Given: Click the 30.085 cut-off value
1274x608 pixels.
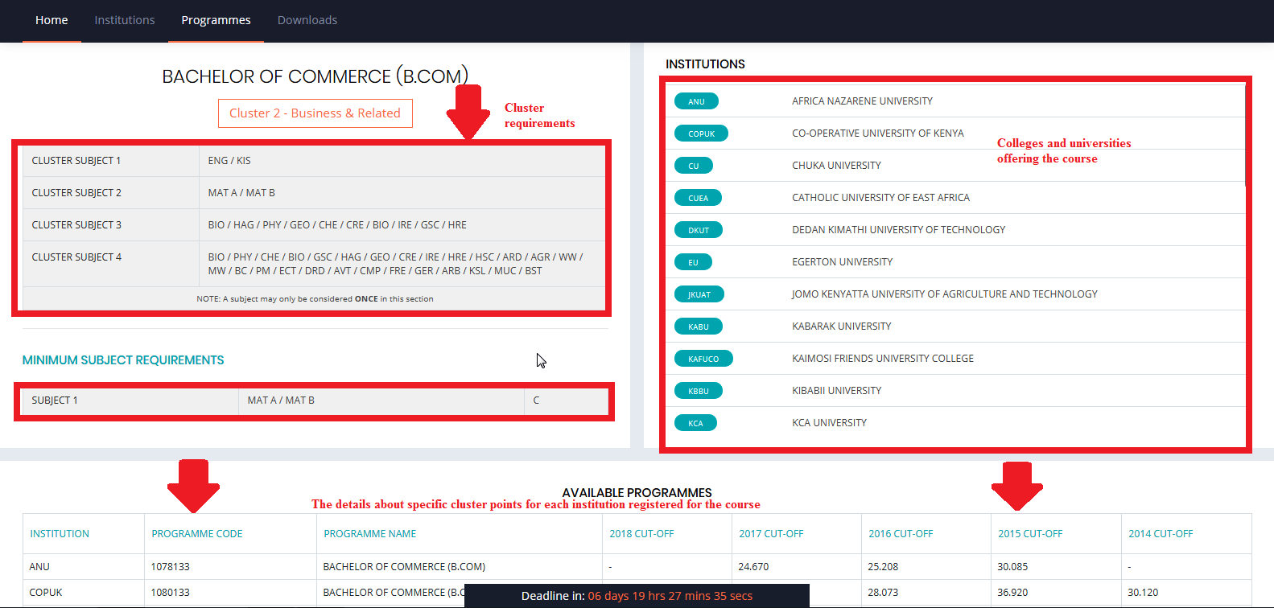Looking at the screenshot, I should click(1012, 567).
